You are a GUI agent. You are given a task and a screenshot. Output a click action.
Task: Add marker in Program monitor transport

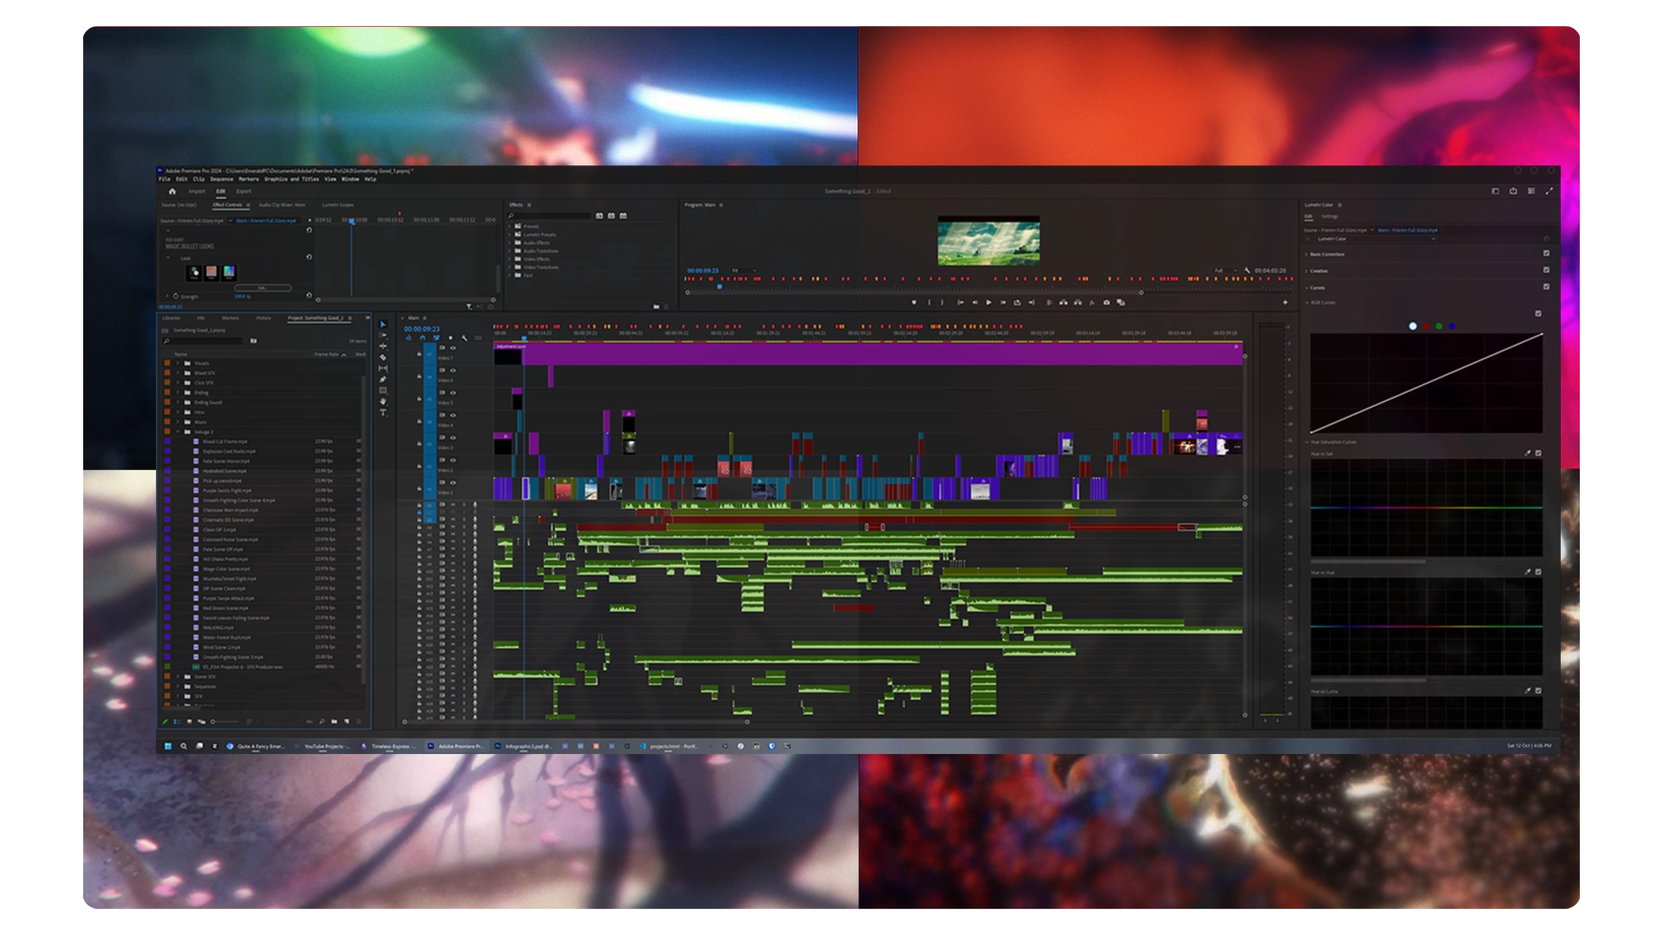click(914, 303)
